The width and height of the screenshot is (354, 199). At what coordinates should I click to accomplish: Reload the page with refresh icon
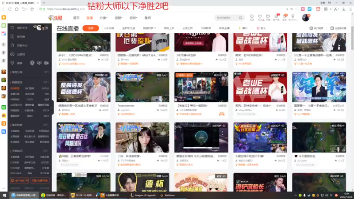click(10, 9)
